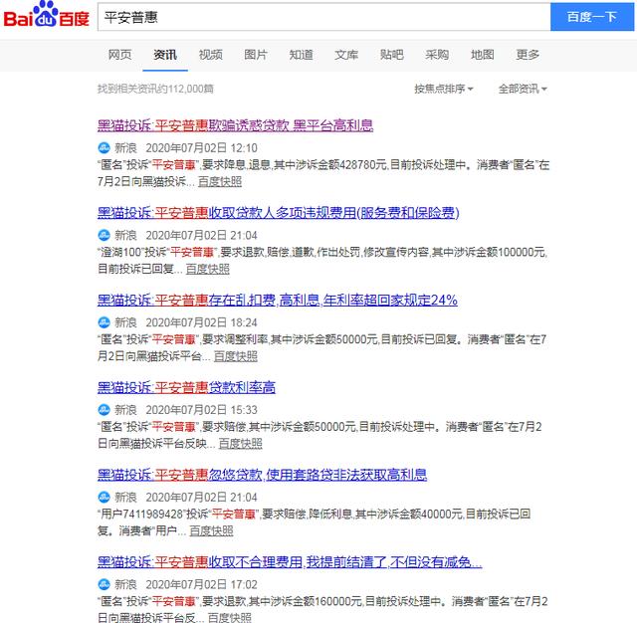Open the 图片 tab

256,55
